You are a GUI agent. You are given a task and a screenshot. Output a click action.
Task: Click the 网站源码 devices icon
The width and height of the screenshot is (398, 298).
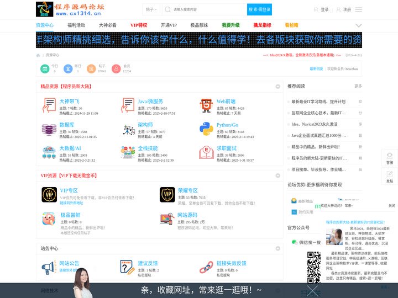click(x=167, y=219)
